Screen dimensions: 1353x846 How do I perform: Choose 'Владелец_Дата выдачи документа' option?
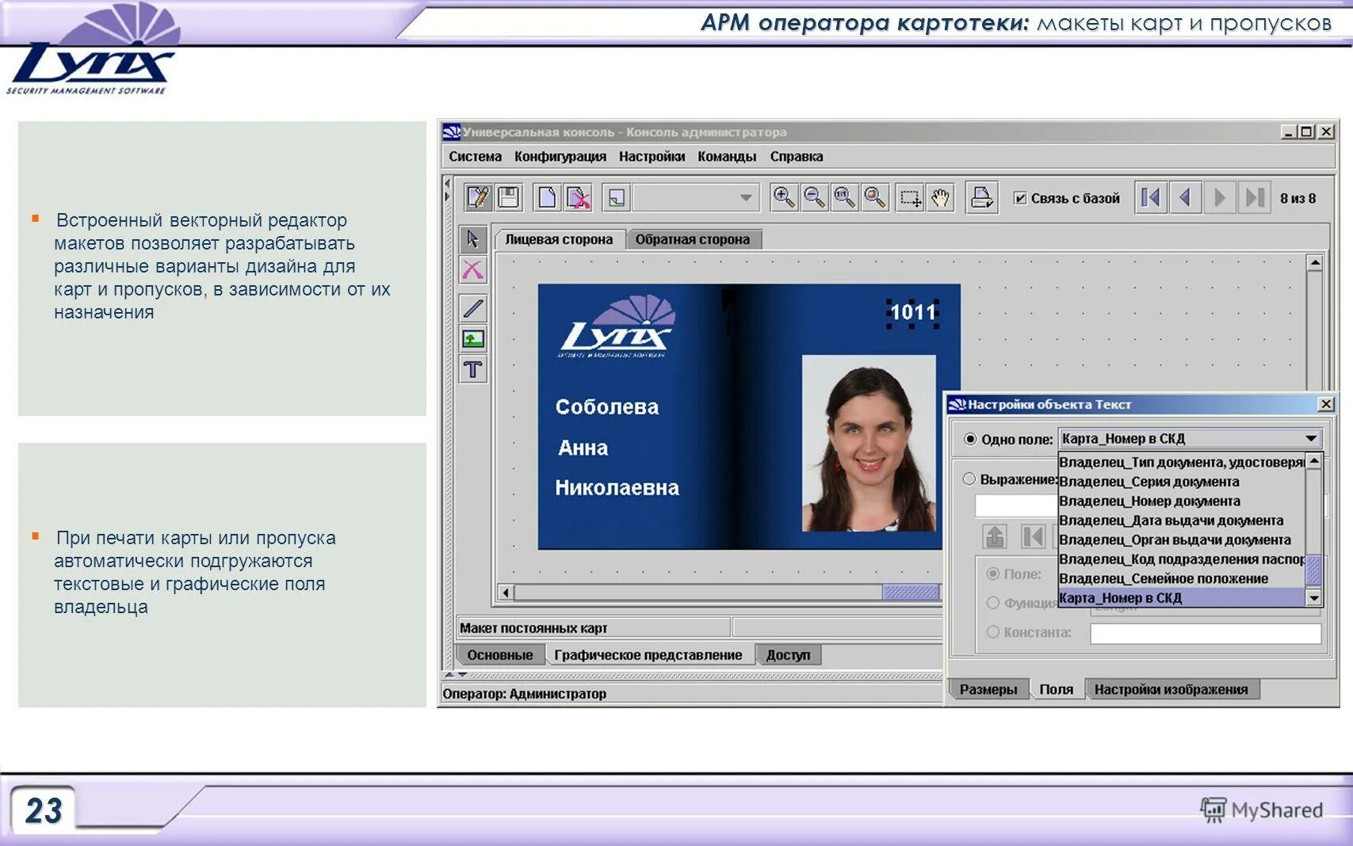[x=1182, y=520]
